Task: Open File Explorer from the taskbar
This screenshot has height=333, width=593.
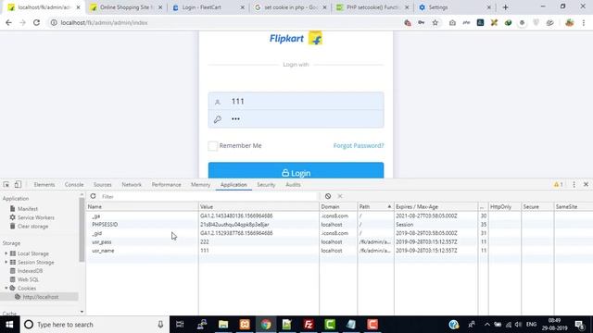Action: click(x=223, y=325)
